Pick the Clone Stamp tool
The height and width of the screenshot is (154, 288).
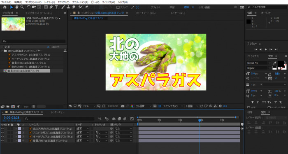point(68,7)
